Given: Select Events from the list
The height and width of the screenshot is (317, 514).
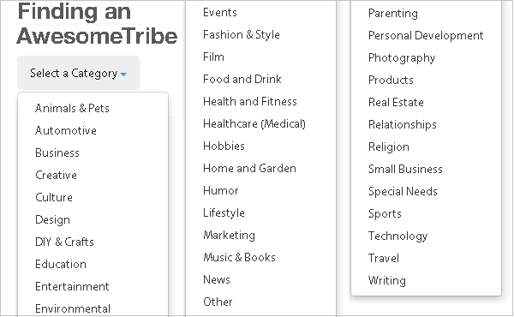Looking at the screenshot, I should (220, 13).
